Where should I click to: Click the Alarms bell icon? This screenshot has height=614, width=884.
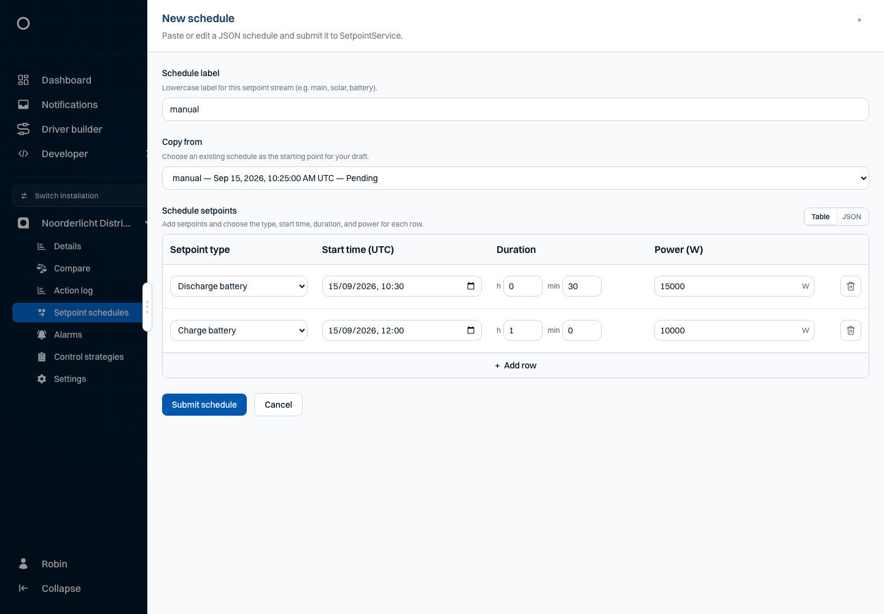coord(42,335)
